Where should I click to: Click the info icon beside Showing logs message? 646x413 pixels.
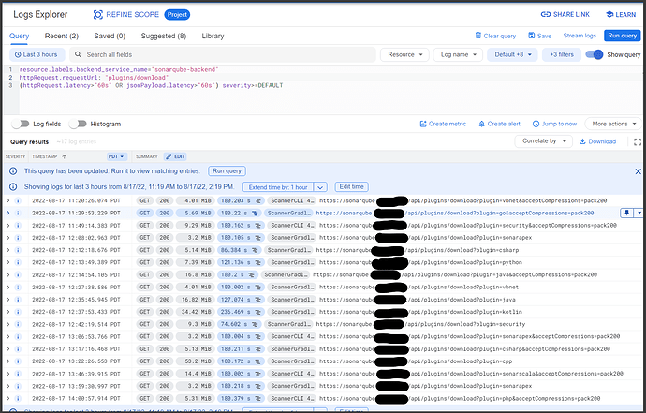point(13,186)
